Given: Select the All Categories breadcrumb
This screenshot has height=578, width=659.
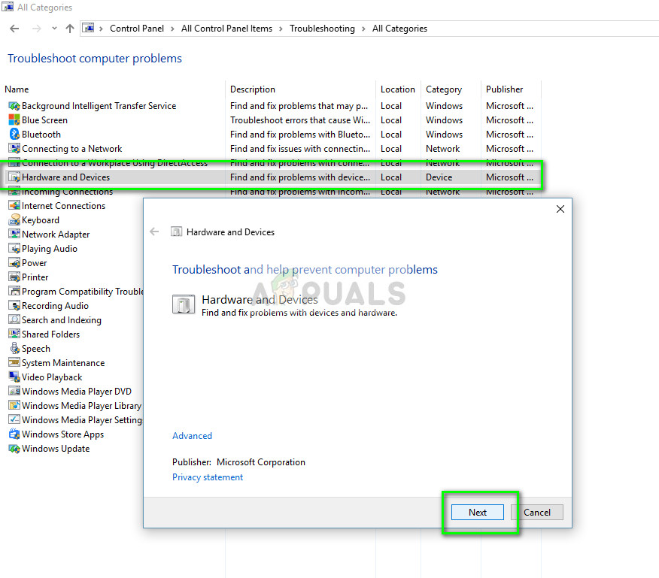Looking at the screenshot, I should coord(399,29).
